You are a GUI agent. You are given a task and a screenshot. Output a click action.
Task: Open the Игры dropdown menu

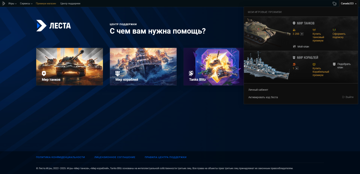12,4
